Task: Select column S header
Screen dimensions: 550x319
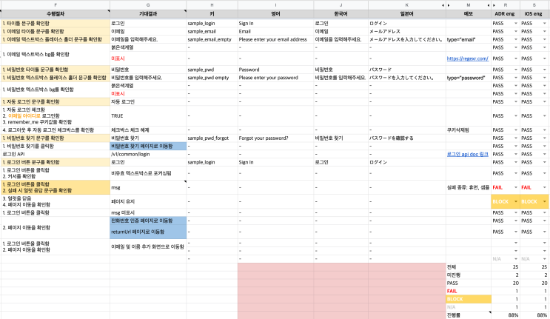Action: [534, 5]
